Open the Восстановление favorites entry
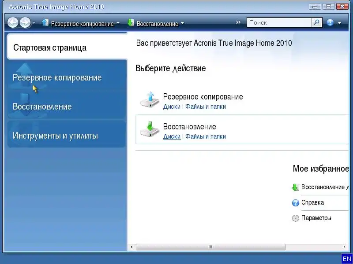 coord(325,187)
